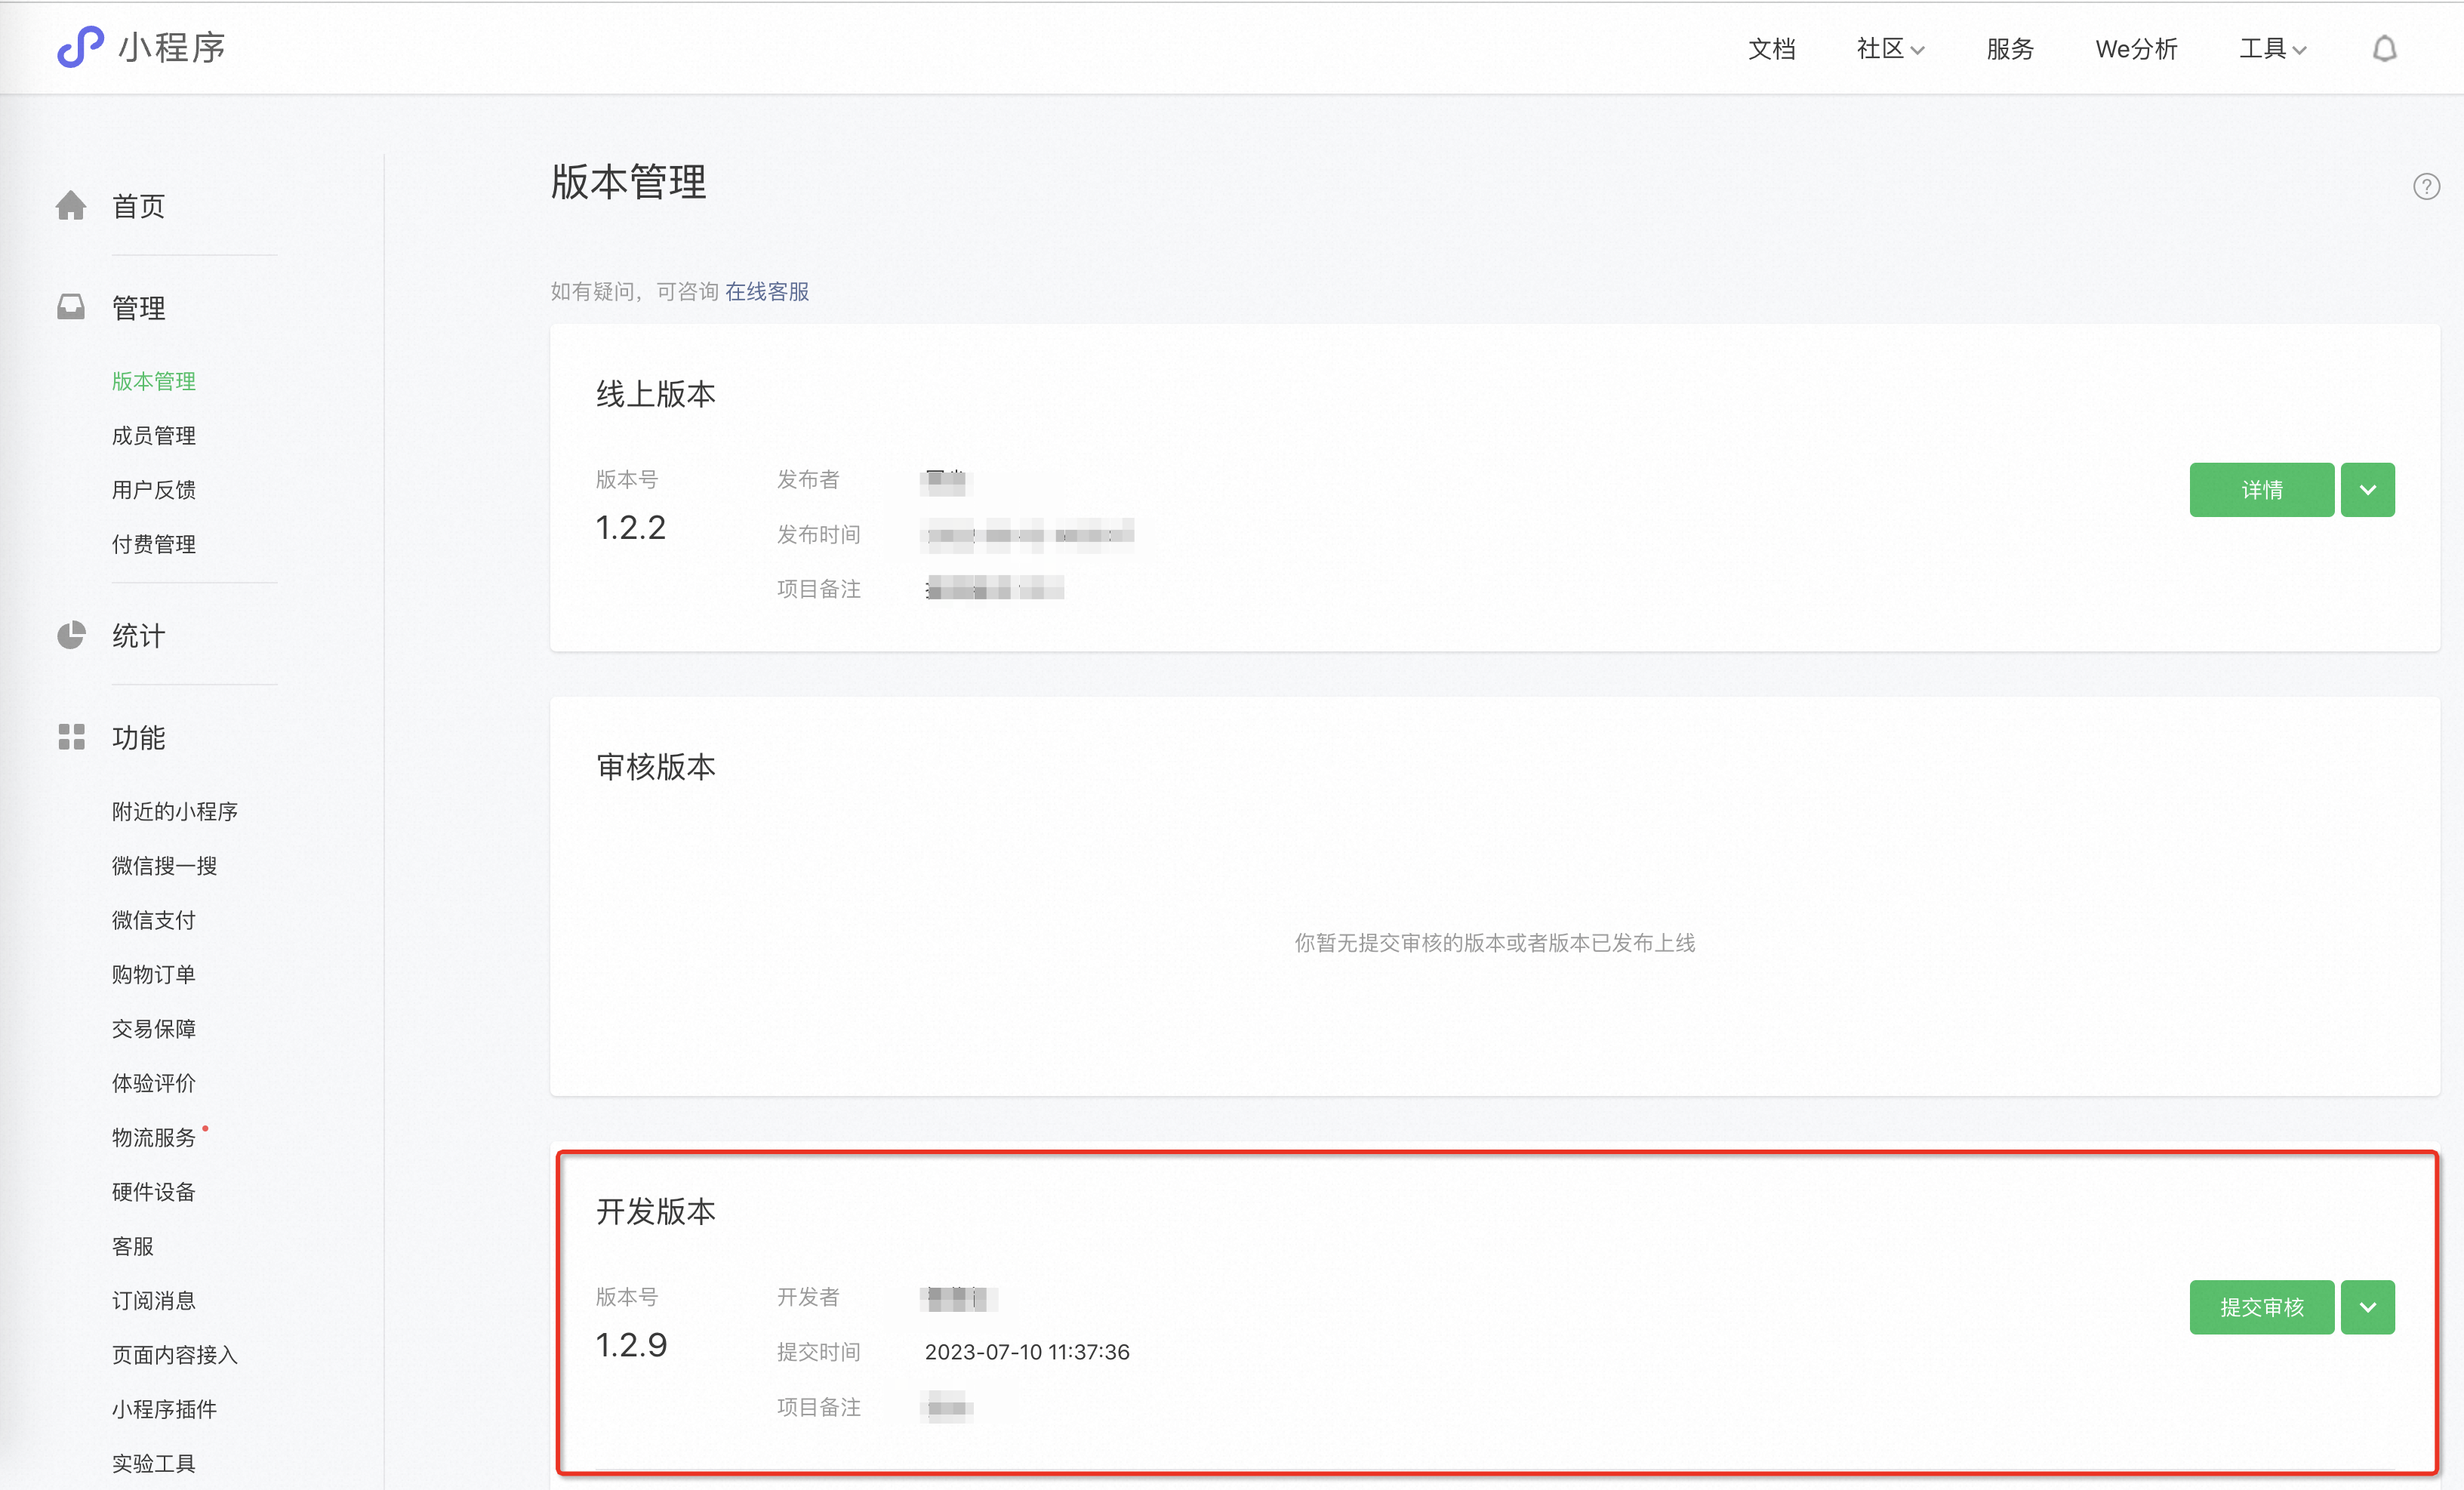Open the 在线客服 link
This screenshot has width=2464, height=1490.
[x=766, y=291]
